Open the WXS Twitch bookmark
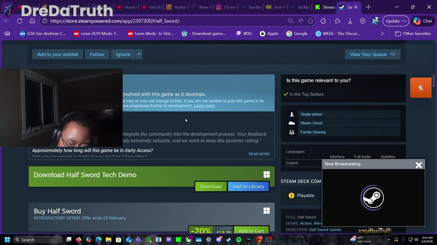This screenshot has height=245, width=437. tap(244, 33)
